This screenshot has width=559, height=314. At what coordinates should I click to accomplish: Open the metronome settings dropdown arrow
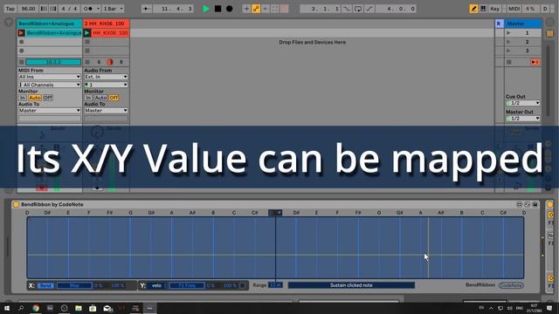[98, 9]
